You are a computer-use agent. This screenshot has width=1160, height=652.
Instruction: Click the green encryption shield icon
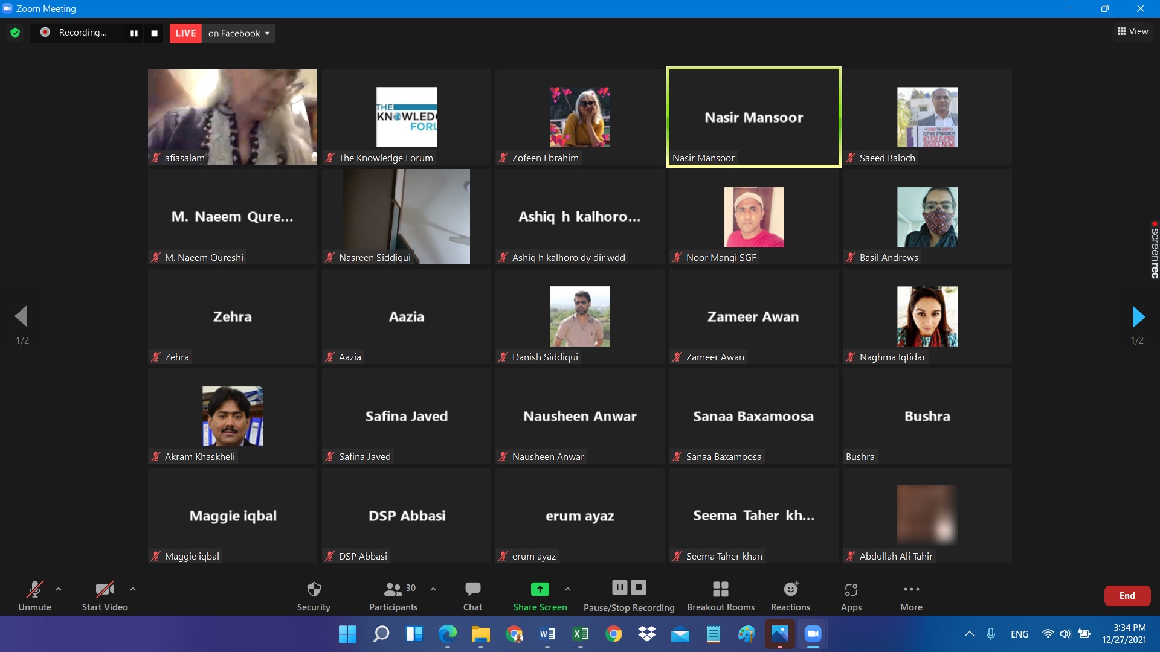coord(15,33)
